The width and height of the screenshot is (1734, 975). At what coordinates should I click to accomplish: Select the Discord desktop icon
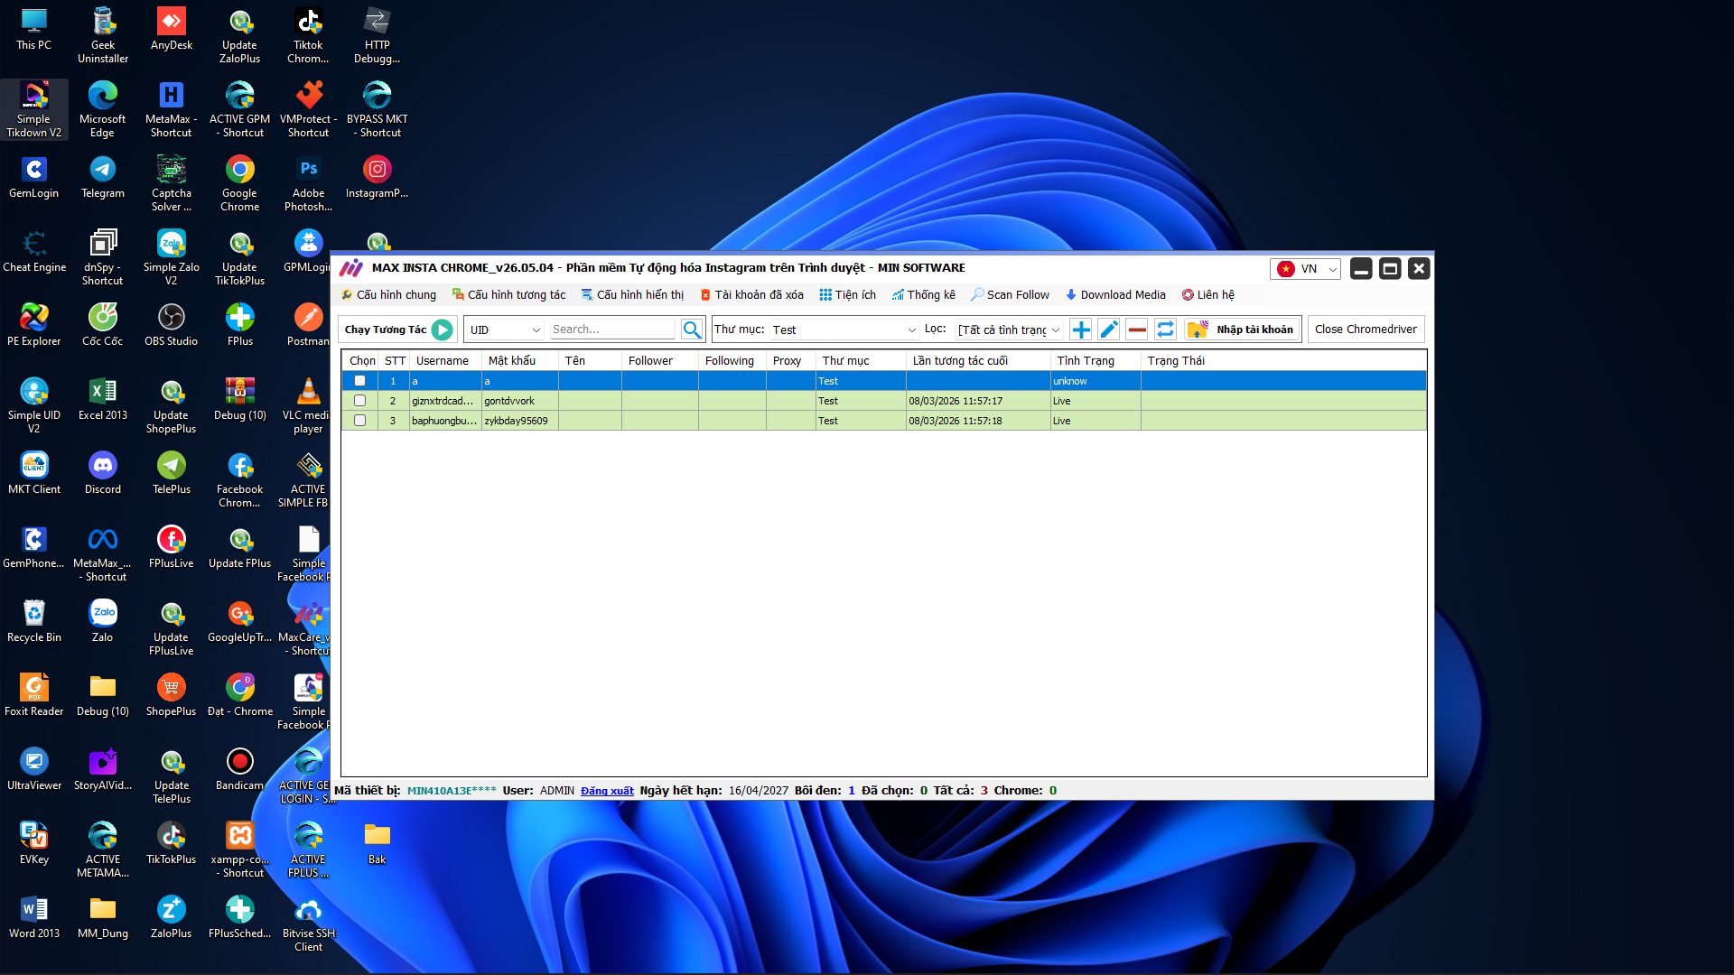coord(103,473)
